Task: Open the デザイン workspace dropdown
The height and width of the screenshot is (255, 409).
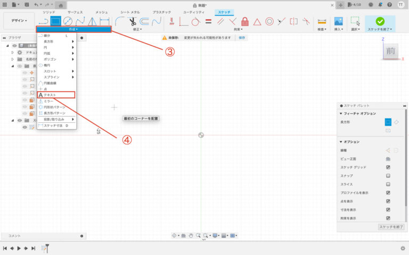Action: pyautogui.click(x=19, y=21)
